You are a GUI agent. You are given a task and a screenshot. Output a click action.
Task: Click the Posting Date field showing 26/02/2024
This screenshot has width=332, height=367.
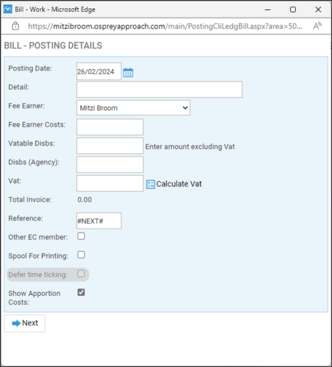point(98,71)
